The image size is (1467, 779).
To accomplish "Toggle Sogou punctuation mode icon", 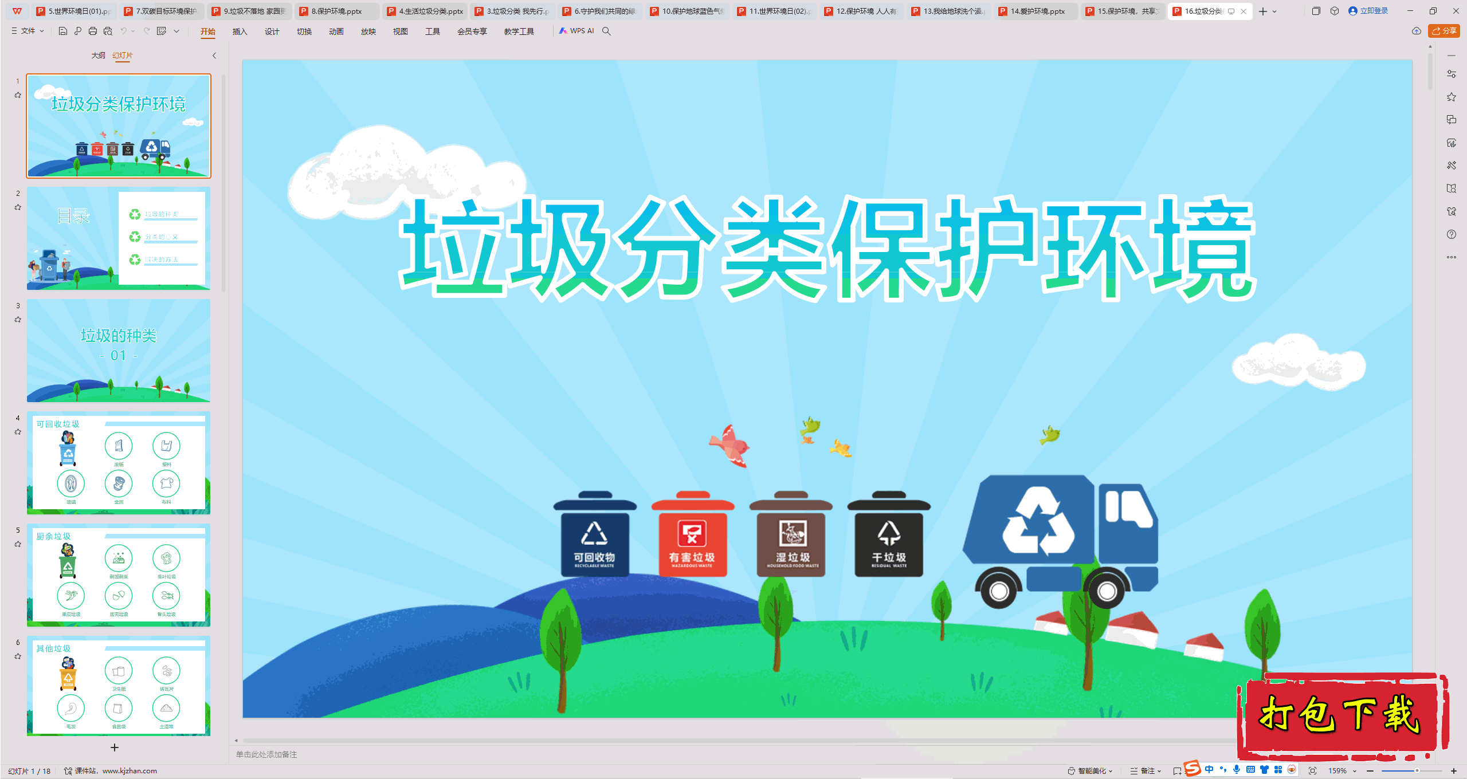I will click(x=1223, y=769).
